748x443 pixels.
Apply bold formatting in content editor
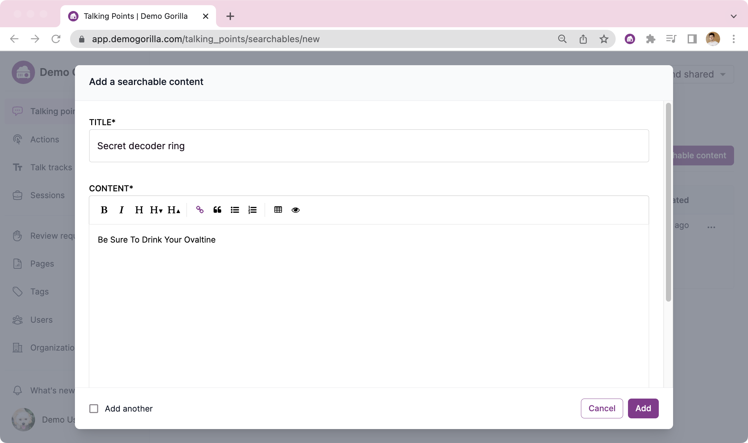pyautogui.click(x=104, y=210)
